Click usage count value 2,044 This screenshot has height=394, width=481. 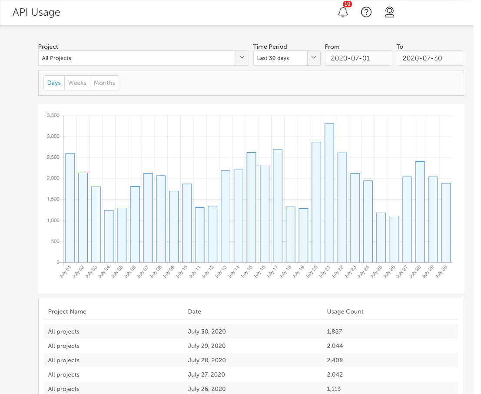335,346
